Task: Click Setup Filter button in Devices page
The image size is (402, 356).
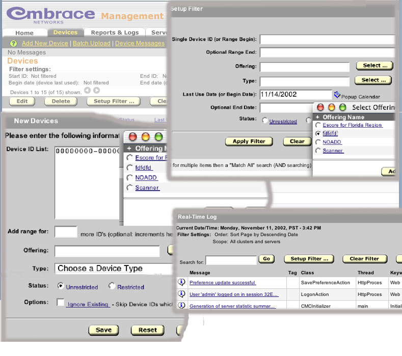Action: click(x=114, y=101)
